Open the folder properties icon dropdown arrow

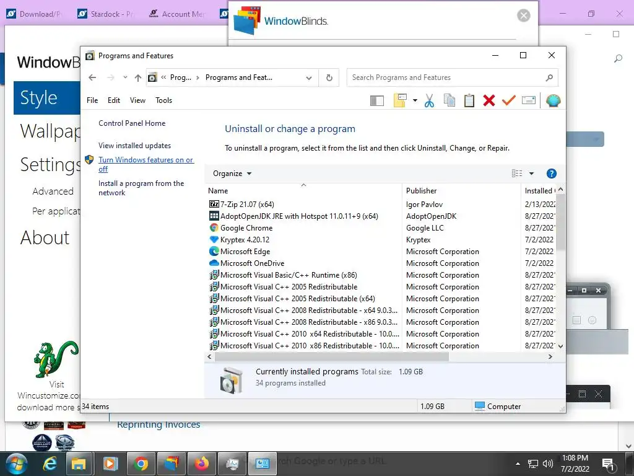[x=415, y=100]
